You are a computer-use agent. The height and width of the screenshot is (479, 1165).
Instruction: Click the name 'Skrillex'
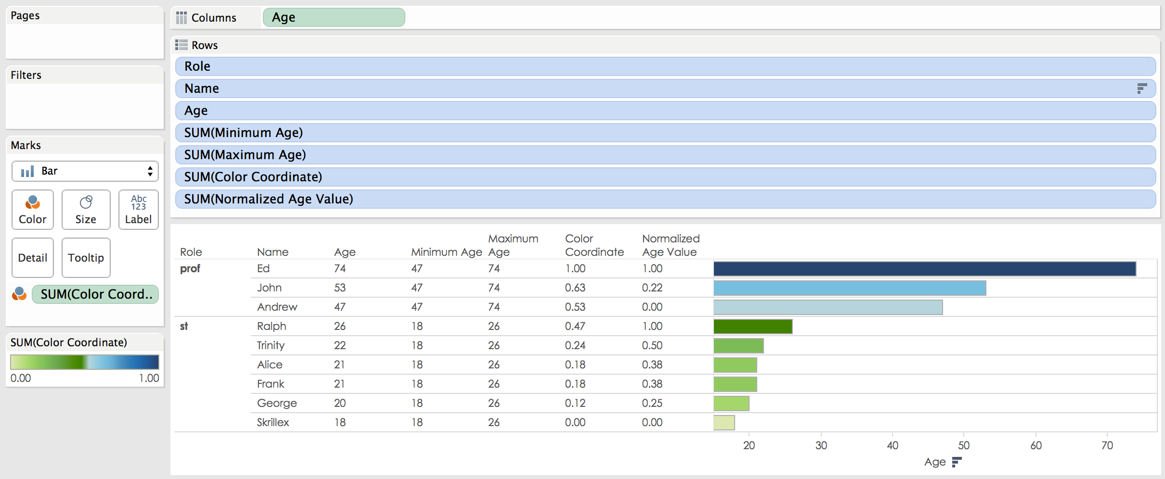pyautogui.click(x=273, y=423)
